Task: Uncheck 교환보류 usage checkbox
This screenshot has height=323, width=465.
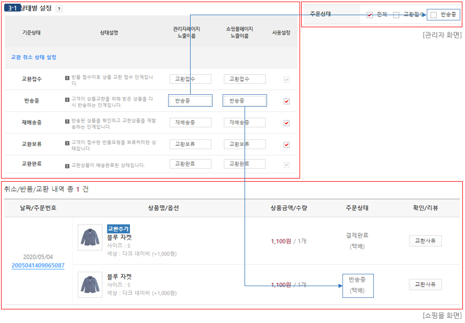Action: click(x=286, y=144)
